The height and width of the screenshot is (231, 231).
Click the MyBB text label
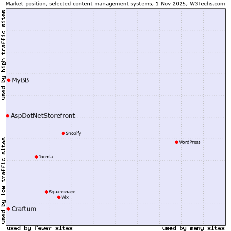point(20,80)
